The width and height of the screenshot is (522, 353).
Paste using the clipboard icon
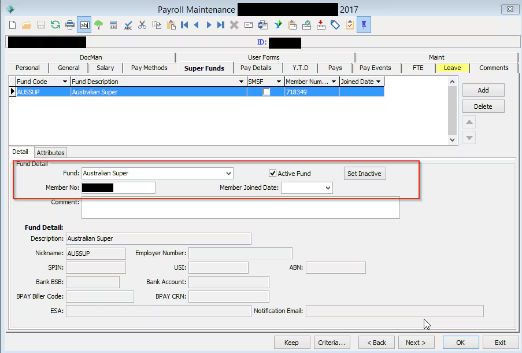tap(171, 25)
